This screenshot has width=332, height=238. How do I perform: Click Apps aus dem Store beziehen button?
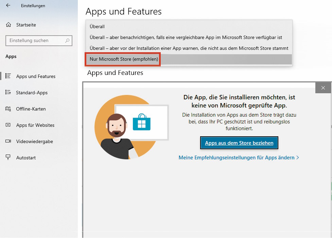tap(239, 143)
